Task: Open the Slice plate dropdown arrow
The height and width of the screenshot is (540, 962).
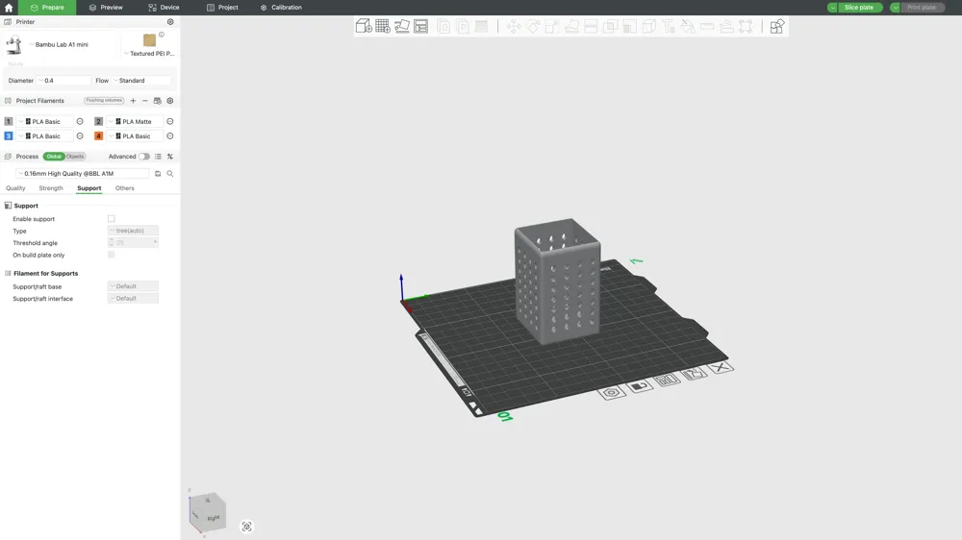Action: (x=832, y=8)
